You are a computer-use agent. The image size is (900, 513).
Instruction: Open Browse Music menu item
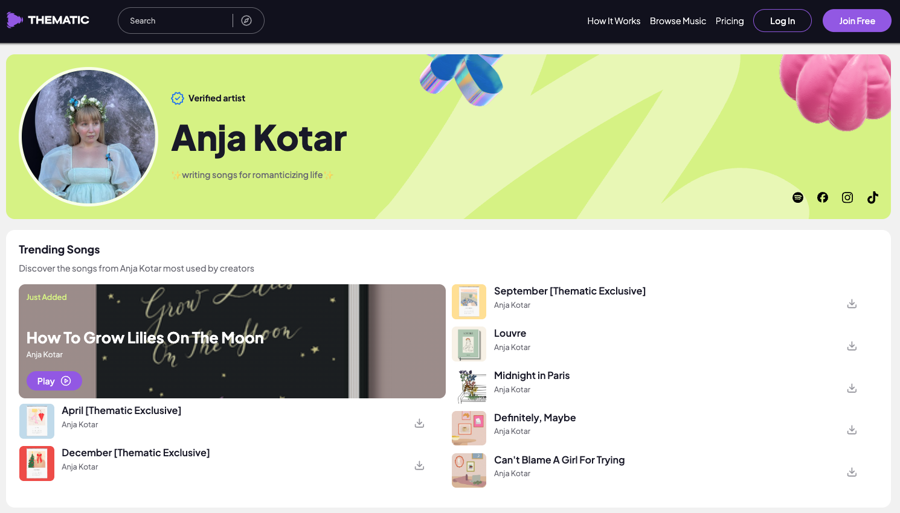(678, 21)
